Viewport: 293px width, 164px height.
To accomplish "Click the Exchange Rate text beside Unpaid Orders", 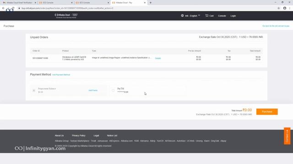I will [x=231, y=37].
